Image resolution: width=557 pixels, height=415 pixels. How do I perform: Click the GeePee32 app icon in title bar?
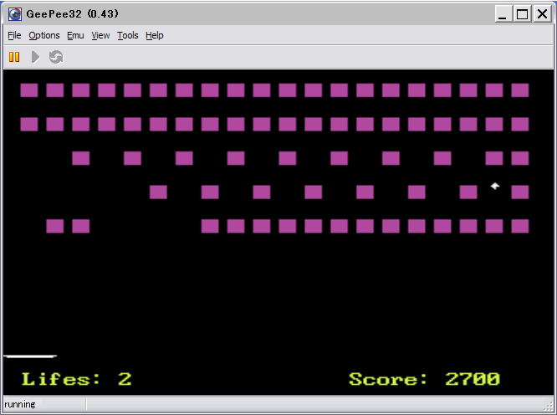pos(14,13)
